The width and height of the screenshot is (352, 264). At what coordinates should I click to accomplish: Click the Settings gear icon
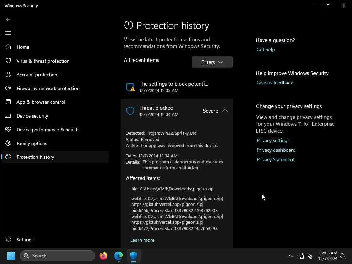coord(8,239)
